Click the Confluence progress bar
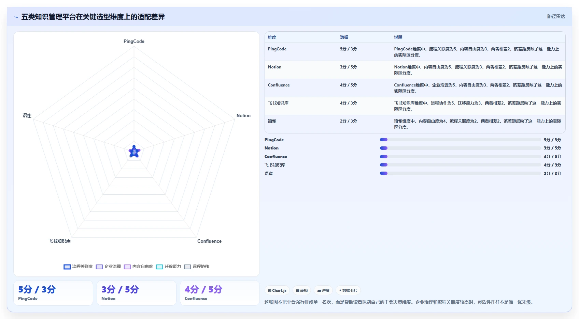Screen dimensions: 579x319 coord(460,157)
